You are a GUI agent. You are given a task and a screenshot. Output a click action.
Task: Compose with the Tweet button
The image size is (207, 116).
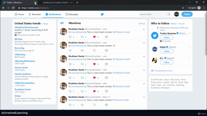(x=187, y=14)
